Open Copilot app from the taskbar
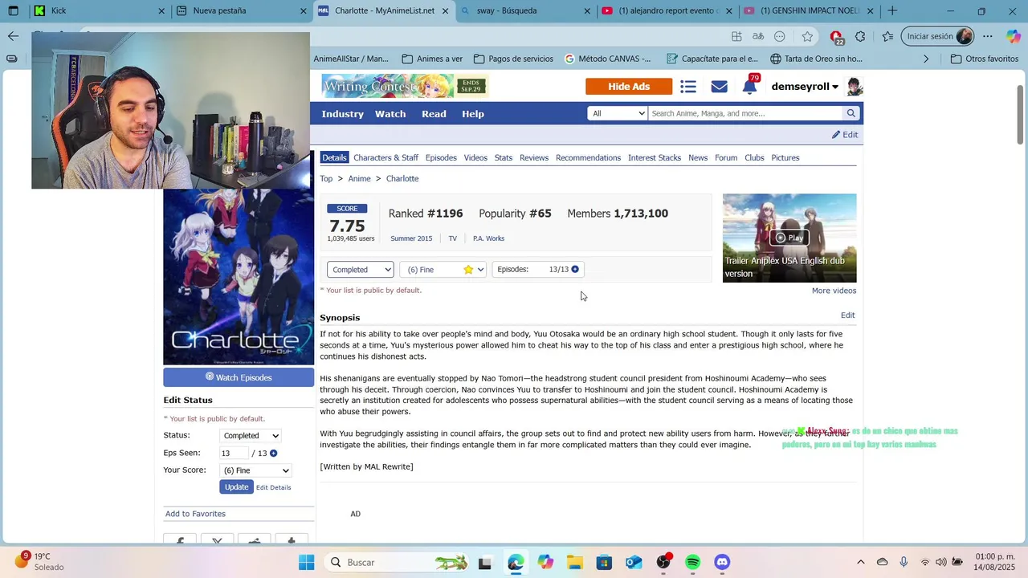 tap(545, 562)
